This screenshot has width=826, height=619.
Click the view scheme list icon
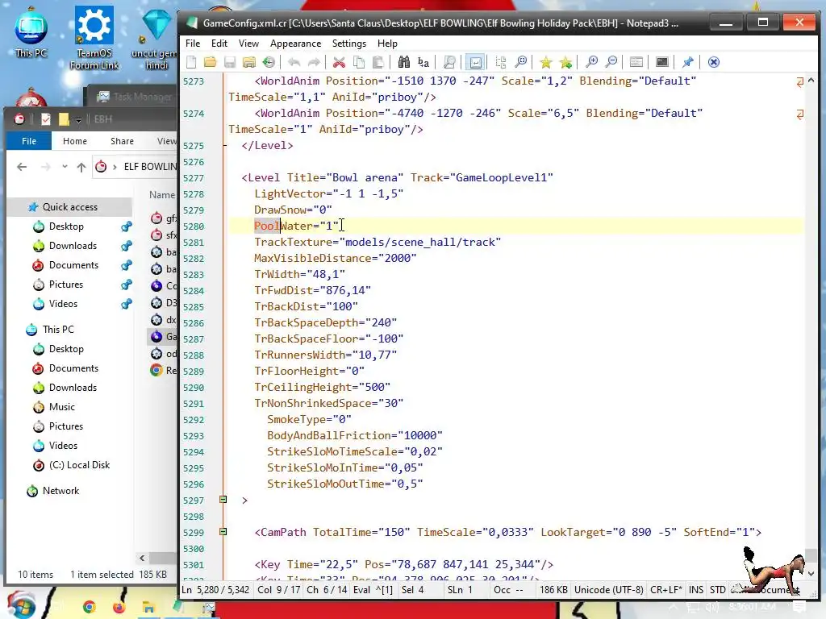tap(636, 62)
